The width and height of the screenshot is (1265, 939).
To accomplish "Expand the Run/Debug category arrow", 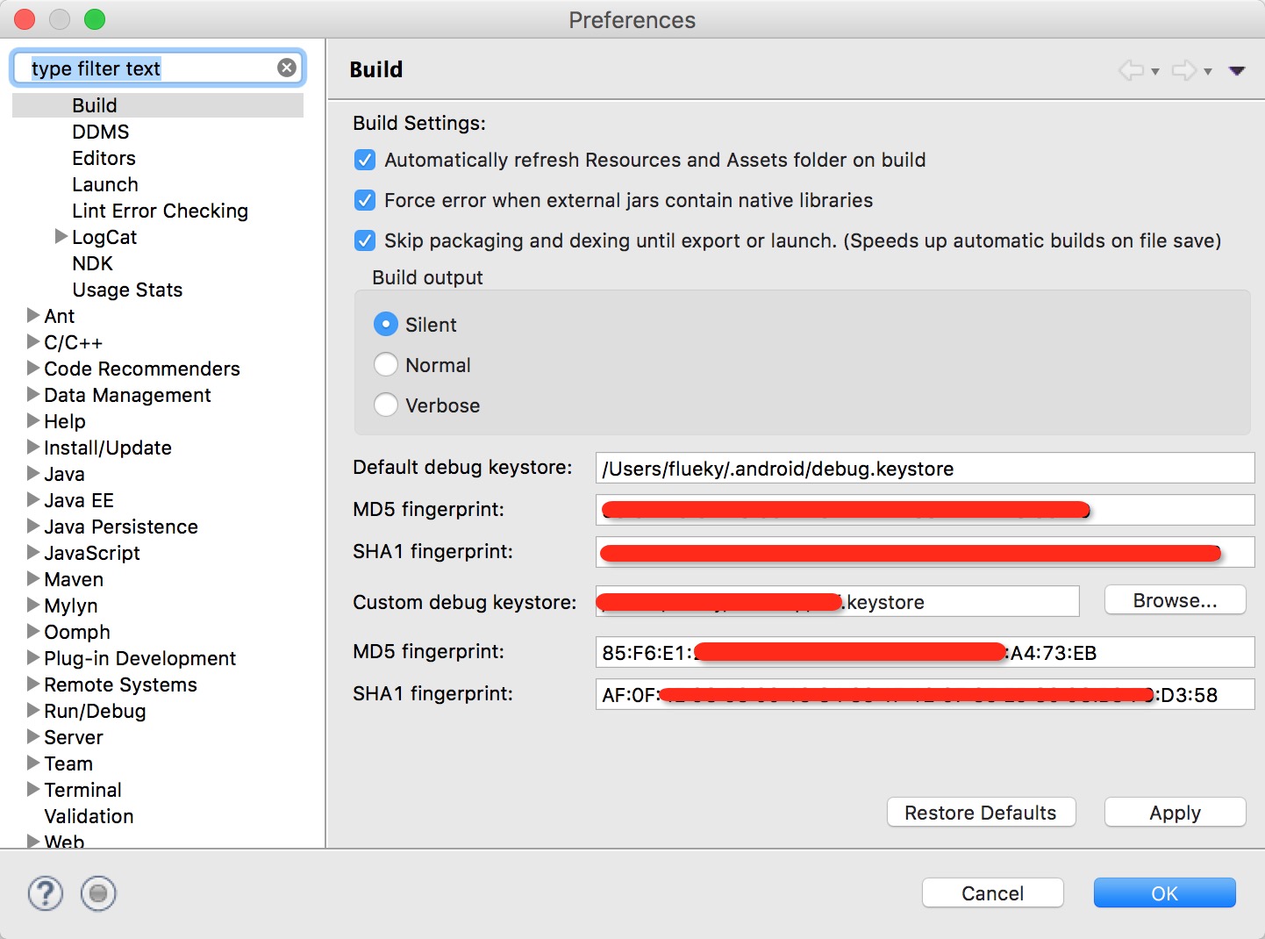I will coord(33,710).
